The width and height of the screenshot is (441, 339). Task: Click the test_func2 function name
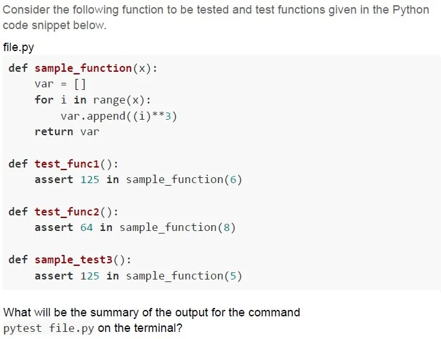[x=67, y=212]
